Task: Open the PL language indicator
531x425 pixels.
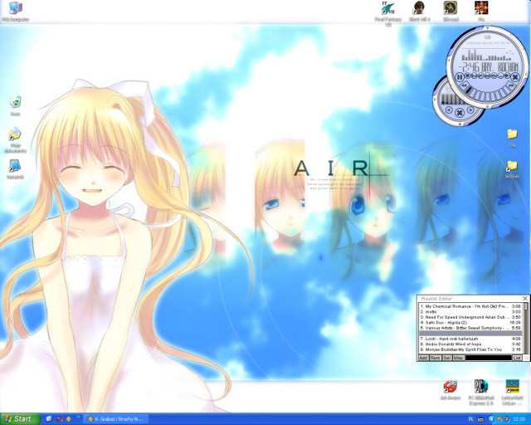Action: pos(470,419)
